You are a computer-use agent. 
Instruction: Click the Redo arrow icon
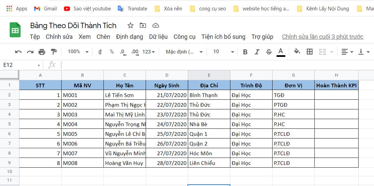coord(30,52)
